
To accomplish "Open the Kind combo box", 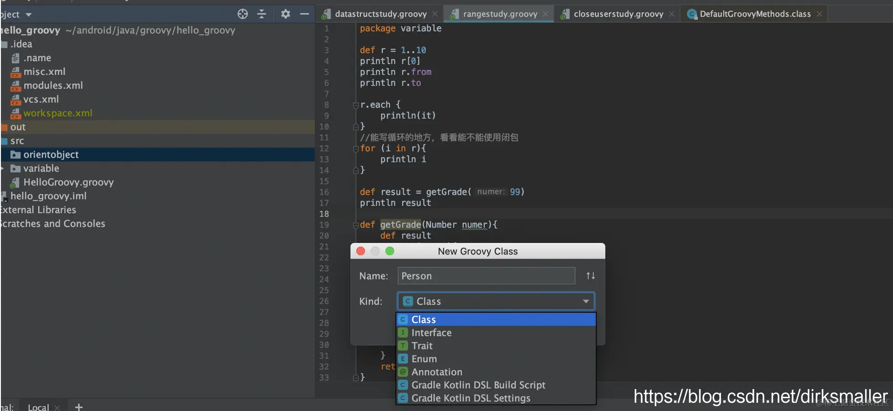I will (496, 301).
